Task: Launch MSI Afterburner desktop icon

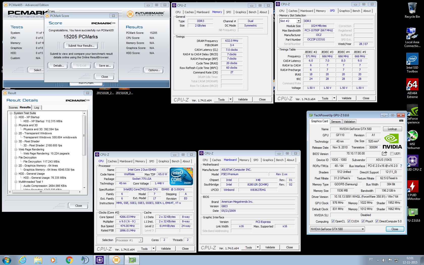Action: tap(413, 140)
